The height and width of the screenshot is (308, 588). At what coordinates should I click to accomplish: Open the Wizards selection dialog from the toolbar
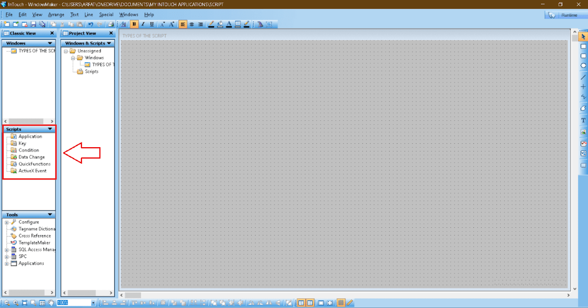click(x=261, y=24)
